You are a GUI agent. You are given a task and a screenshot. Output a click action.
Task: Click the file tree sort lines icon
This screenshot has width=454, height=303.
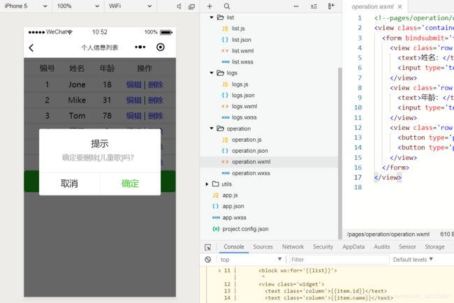pos(314,6)
